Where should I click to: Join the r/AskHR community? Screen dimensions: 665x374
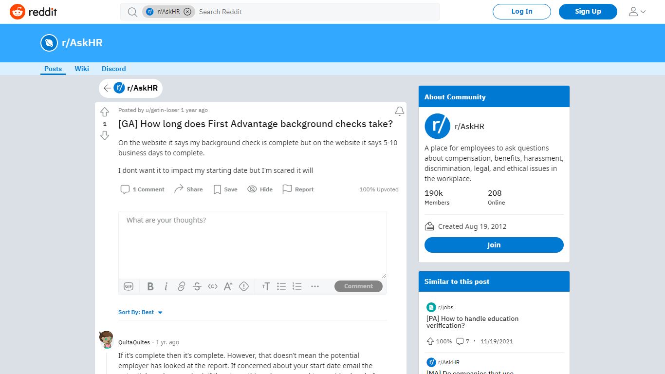click(x=494, y=245)
